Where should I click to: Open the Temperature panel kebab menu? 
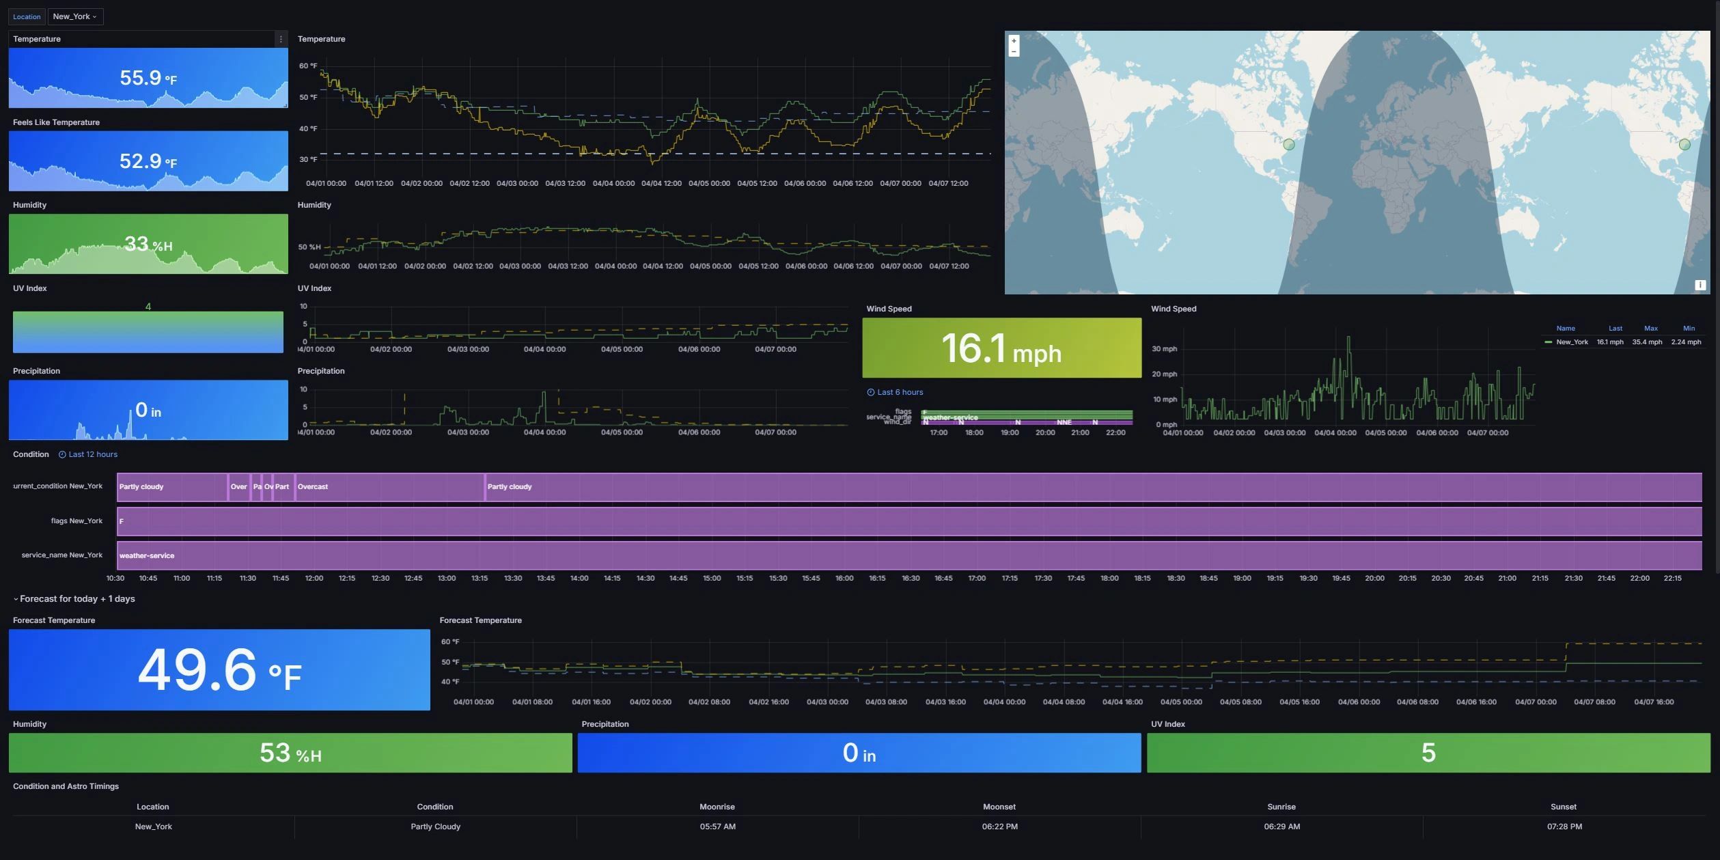pyautogui.click(x=280, y=39)
